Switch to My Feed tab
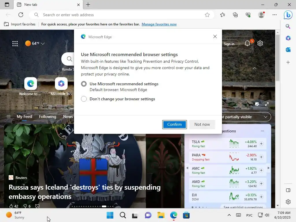Image resolution: width=296 pixels, height=222 pixels. coord(24,117)
